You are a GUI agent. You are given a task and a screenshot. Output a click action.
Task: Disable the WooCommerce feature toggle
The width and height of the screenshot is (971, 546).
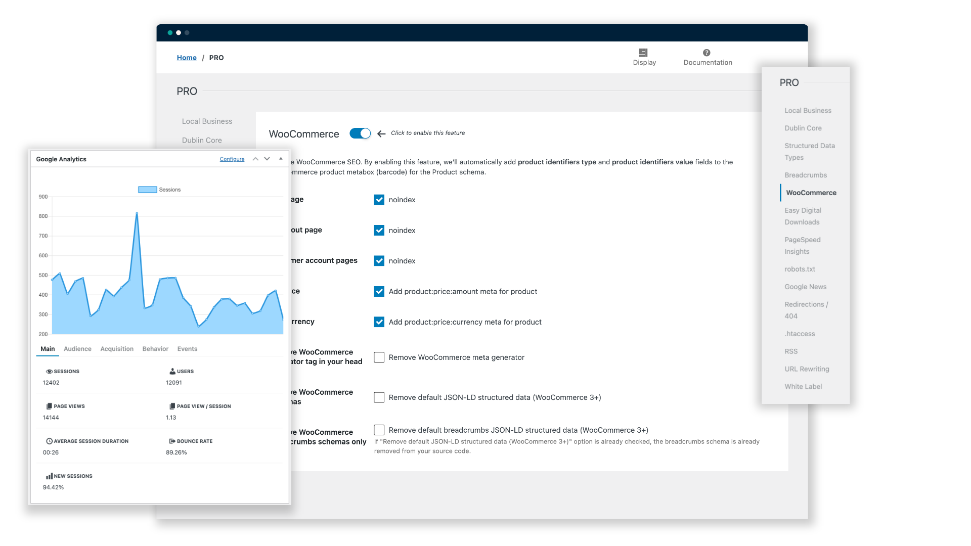(360, 133)
